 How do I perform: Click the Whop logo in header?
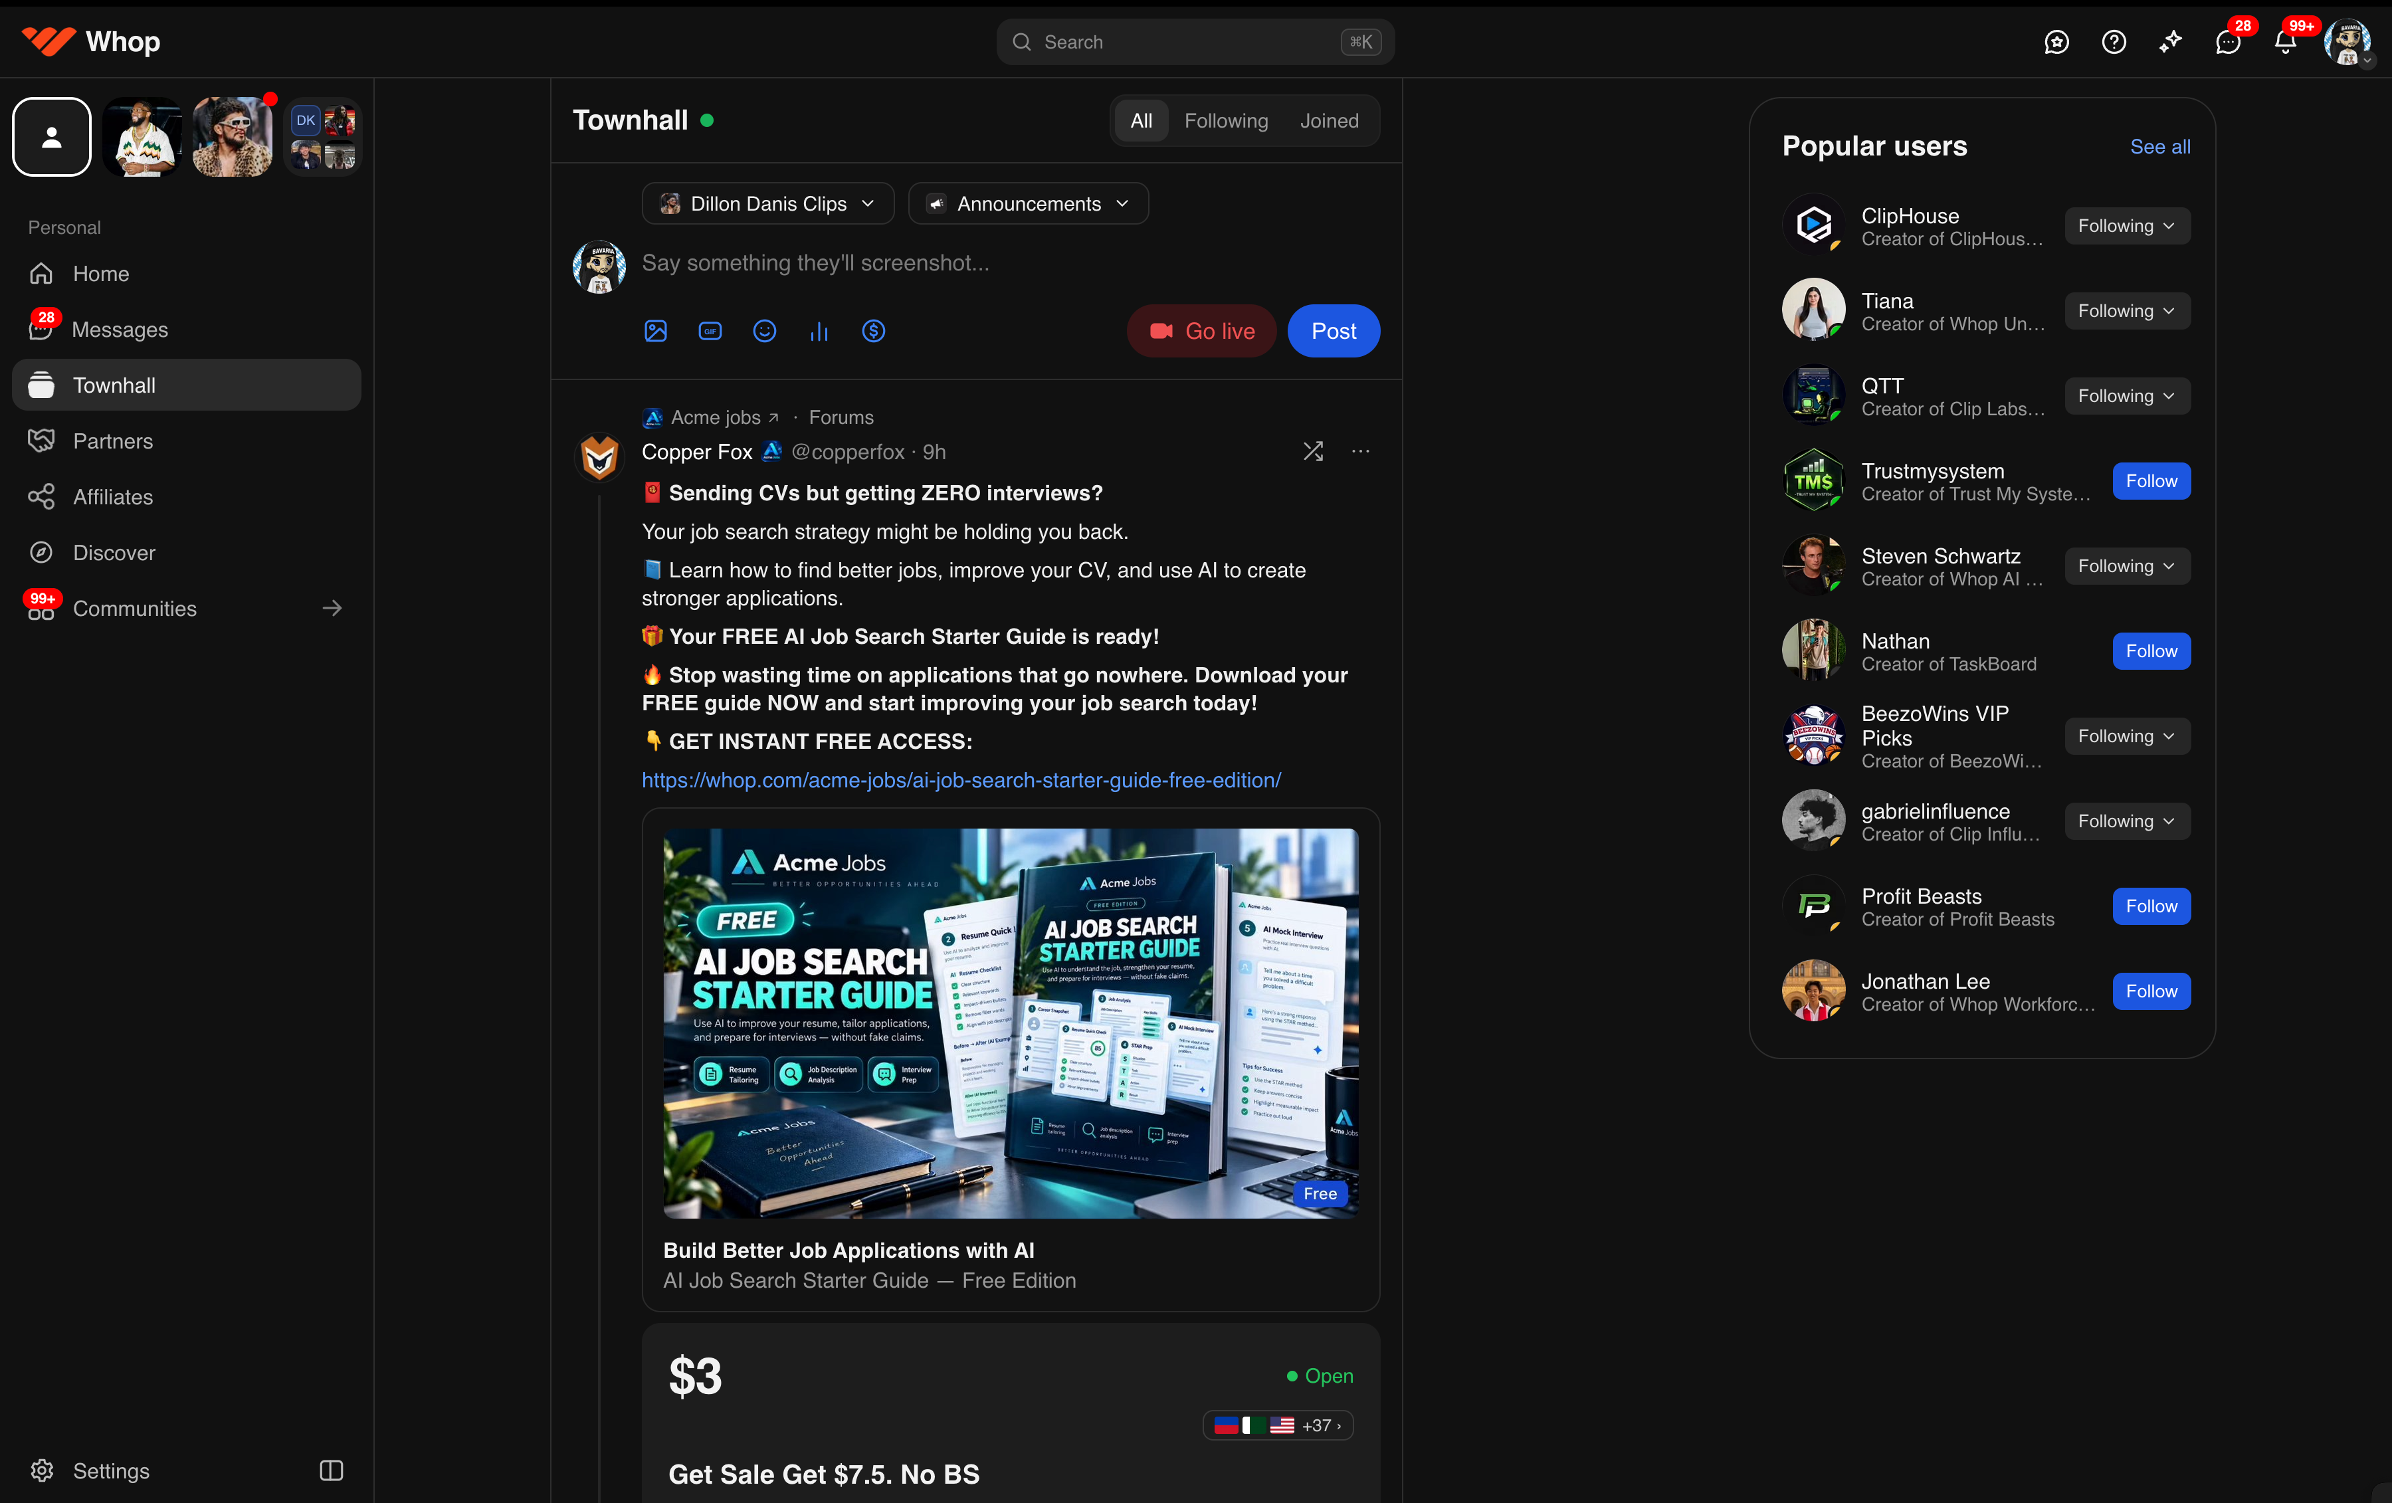pyautogui.click(x=90, y=42)
